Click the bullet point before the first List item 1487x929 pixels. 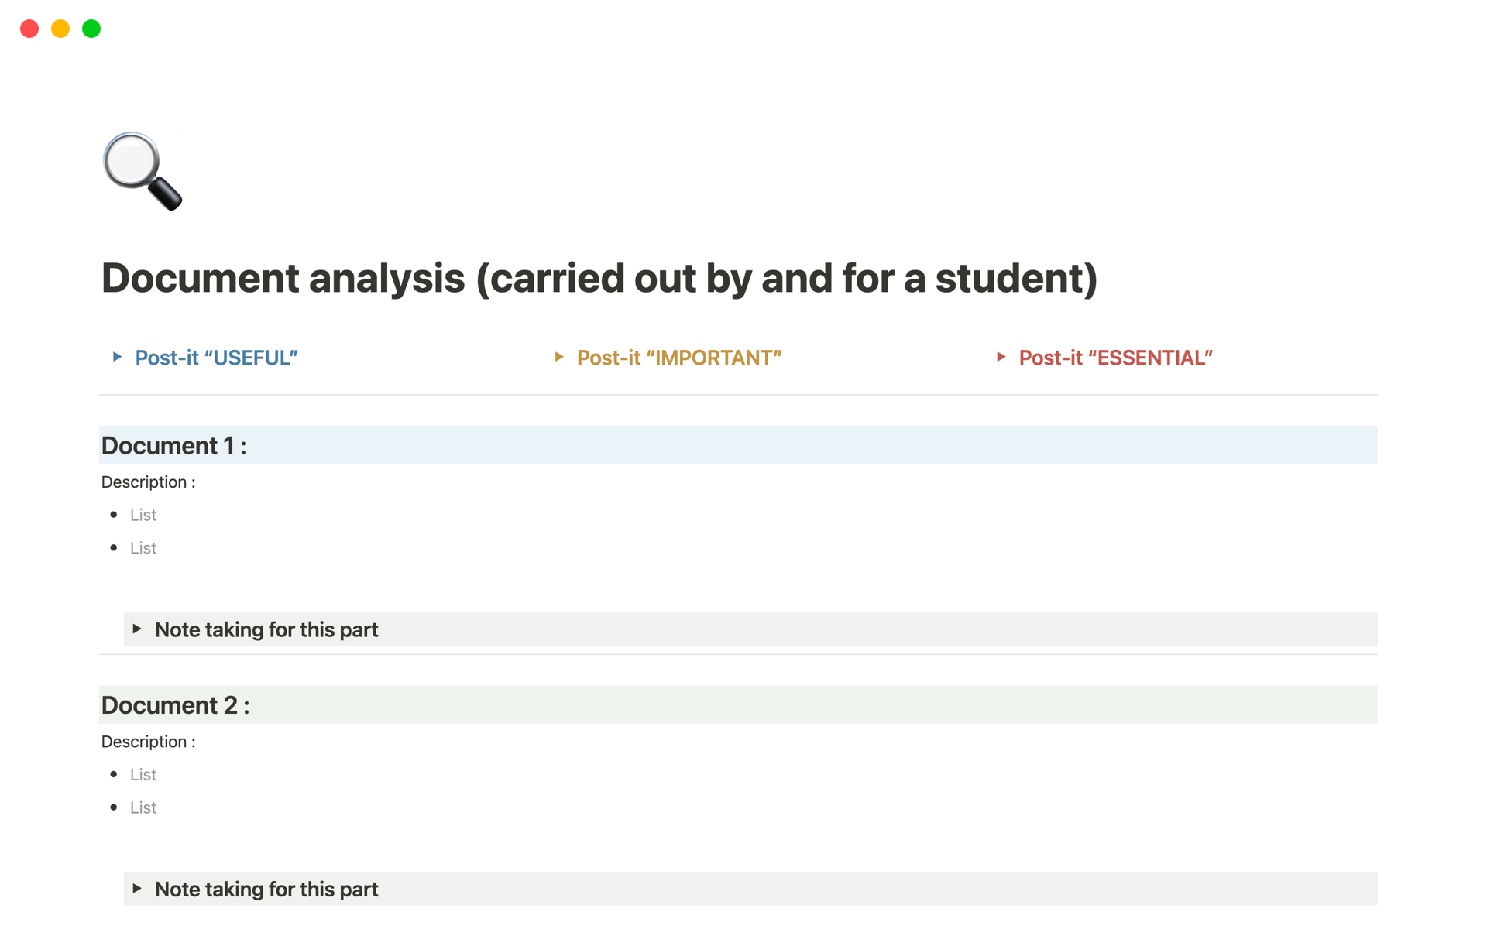pos(115,514)
